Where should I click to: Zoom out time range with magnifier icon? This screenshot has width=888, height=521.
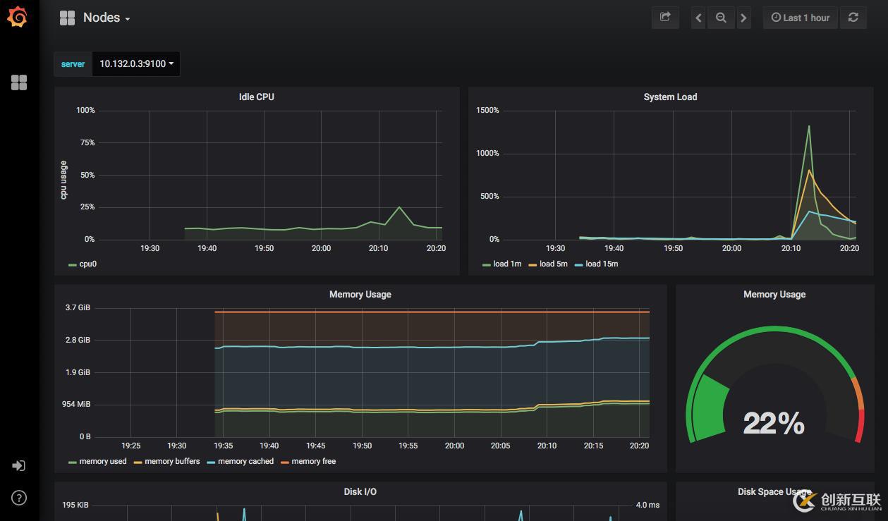(721, 18)
